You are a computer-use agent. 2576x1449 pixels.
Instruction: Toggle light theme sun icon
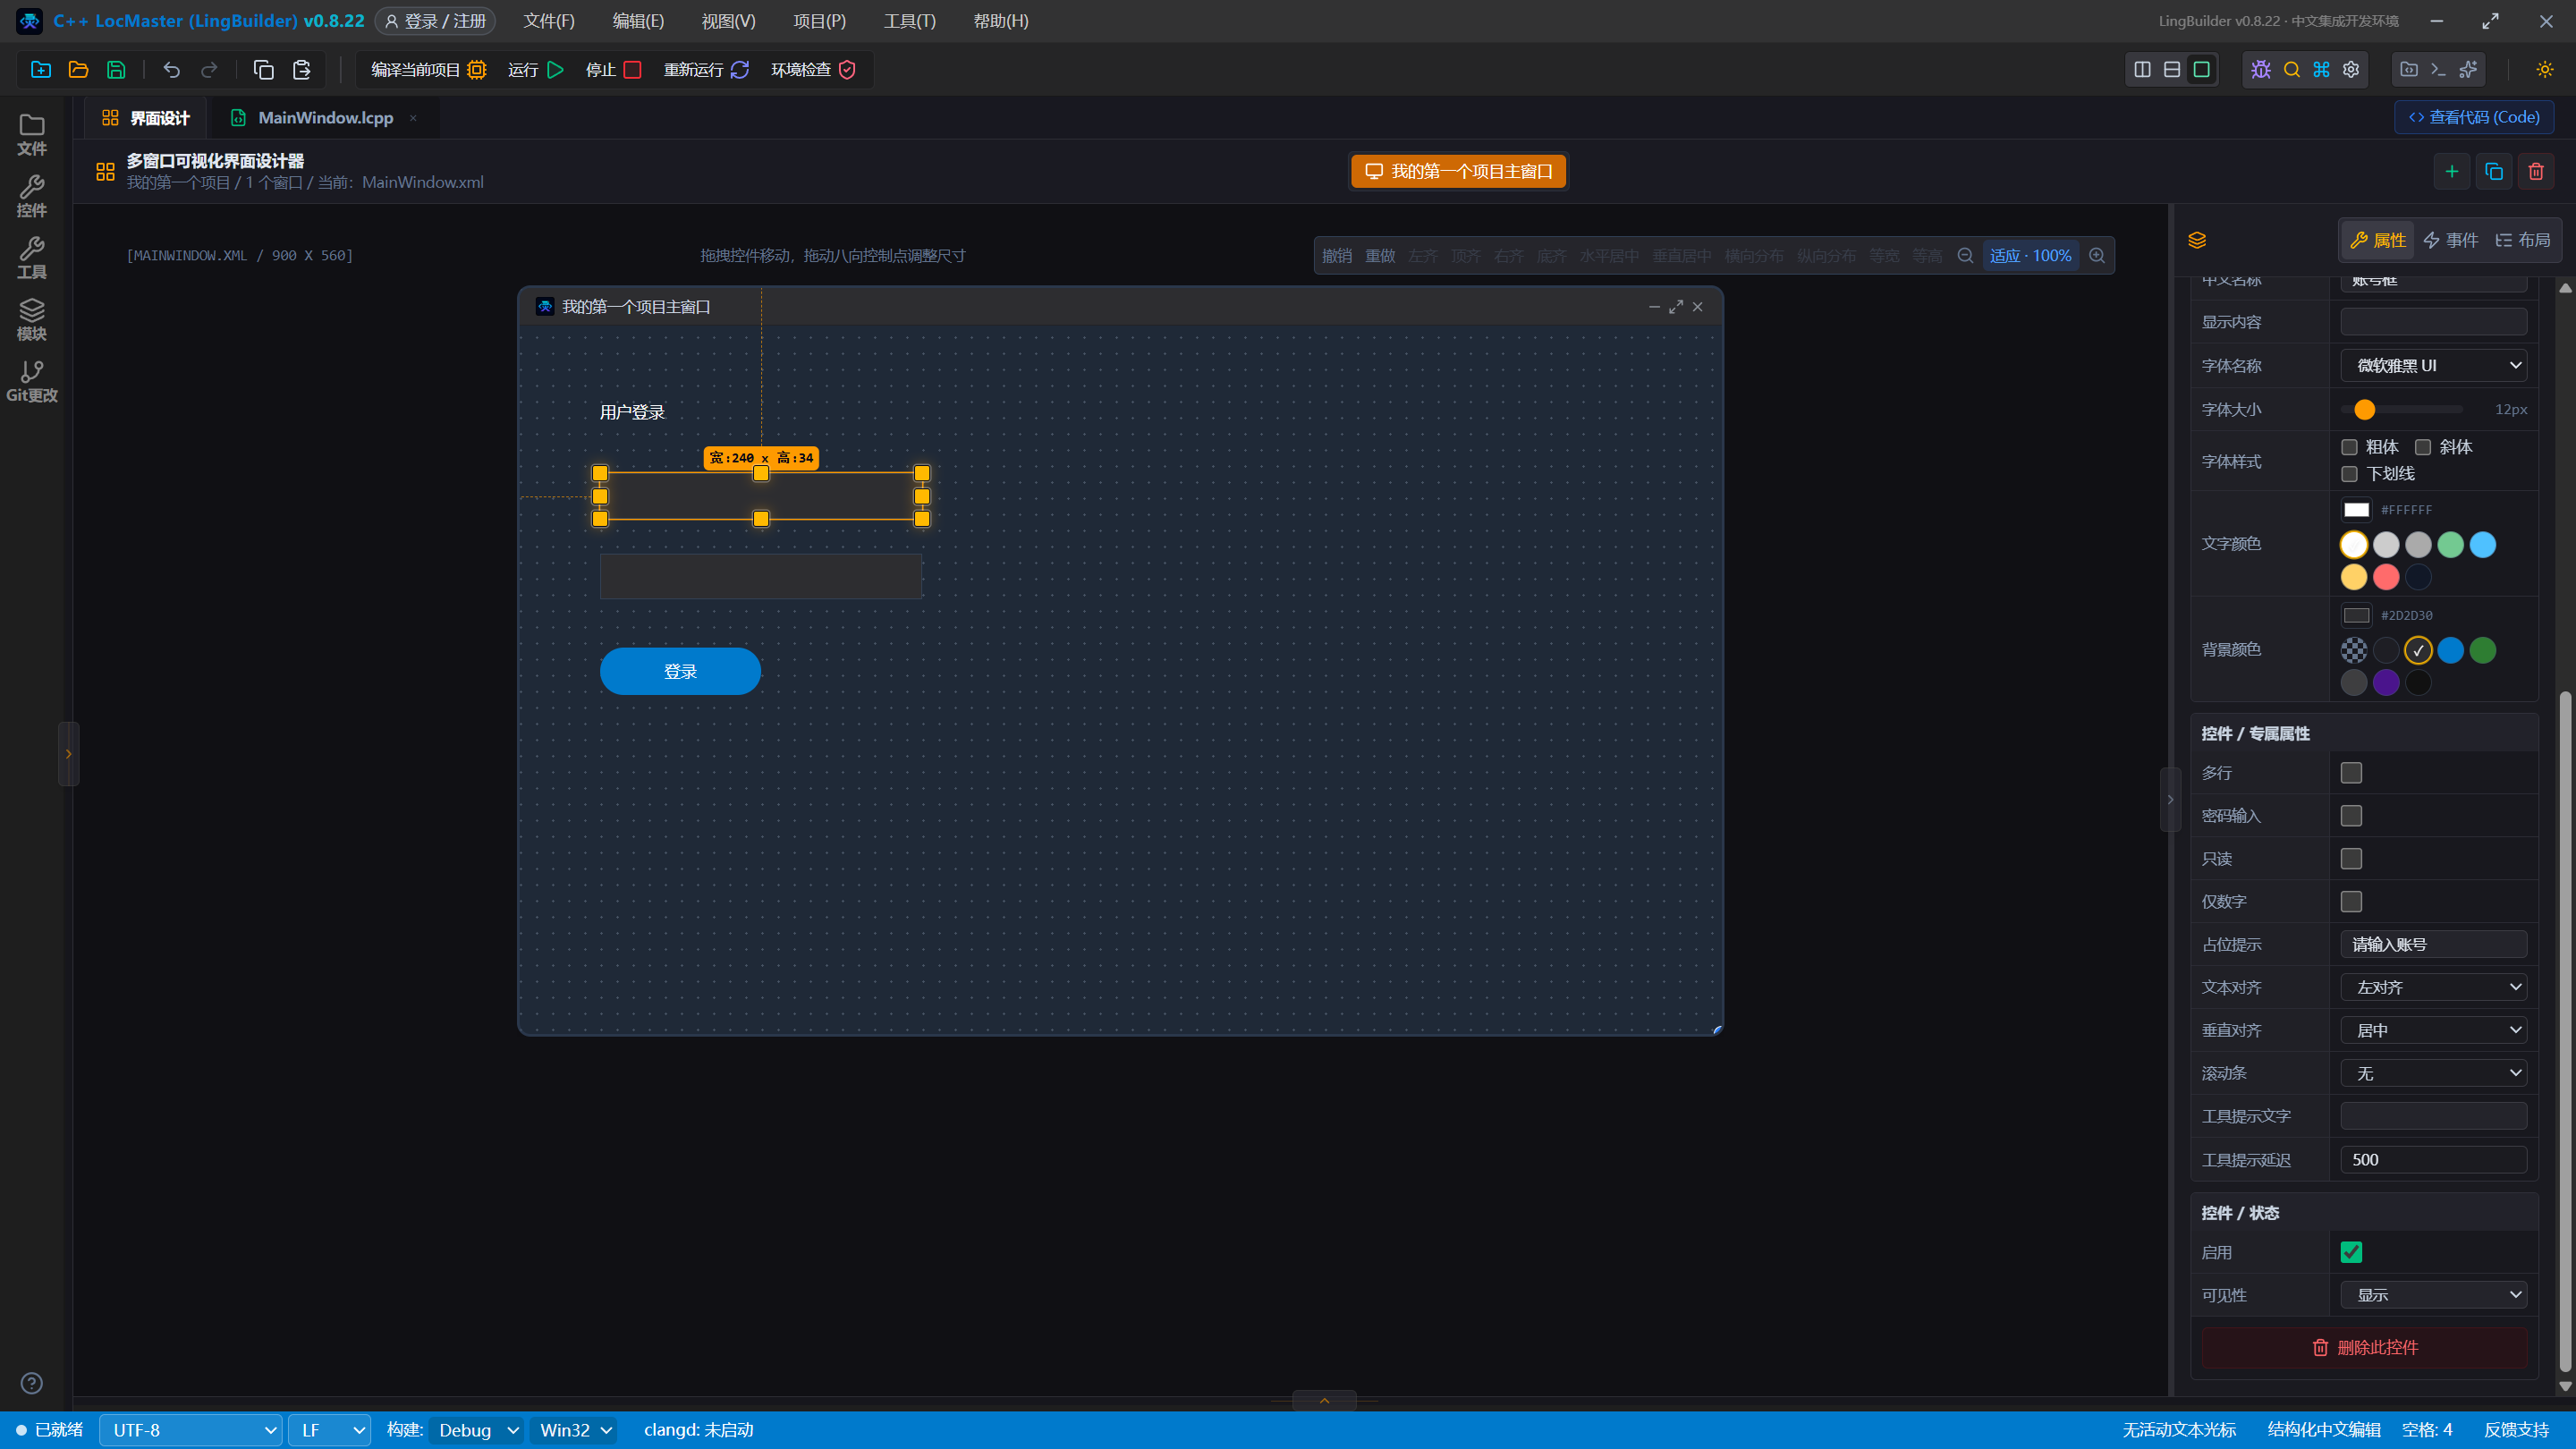pyautogui.click(x=2545, y=69)
